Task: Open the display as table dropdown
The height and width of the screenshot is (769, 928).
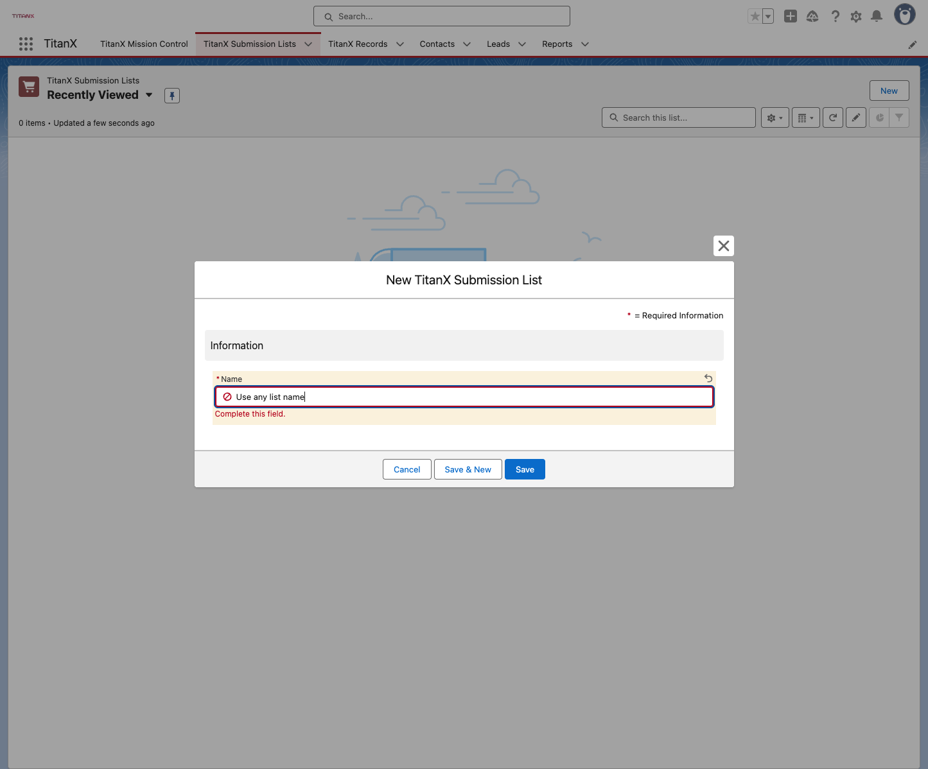Action: click(805, 117)
